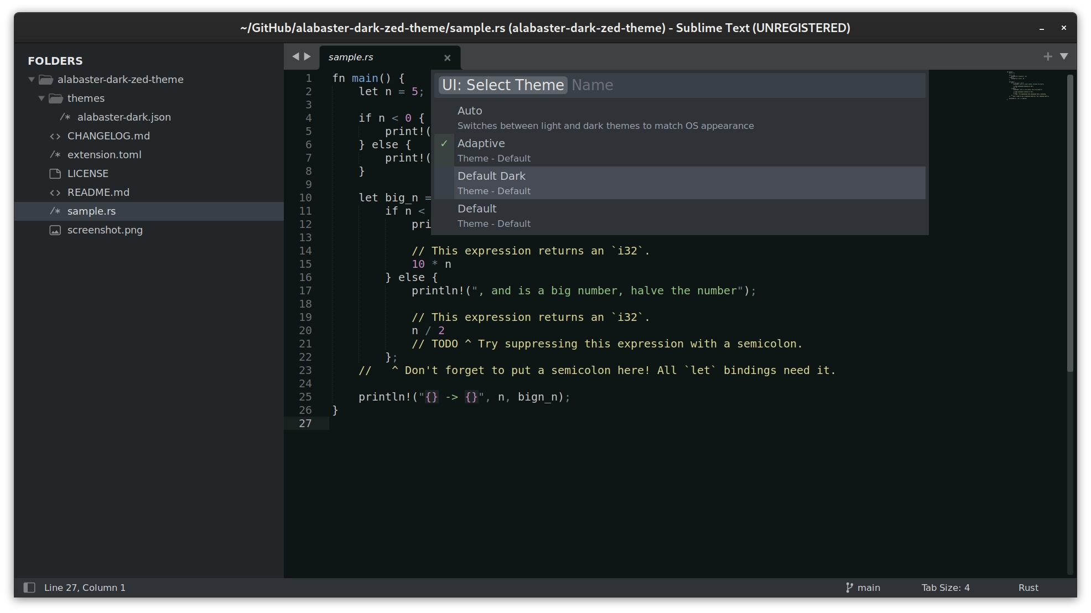Click the image icon beside screenshot.png

tap(55, 230)
